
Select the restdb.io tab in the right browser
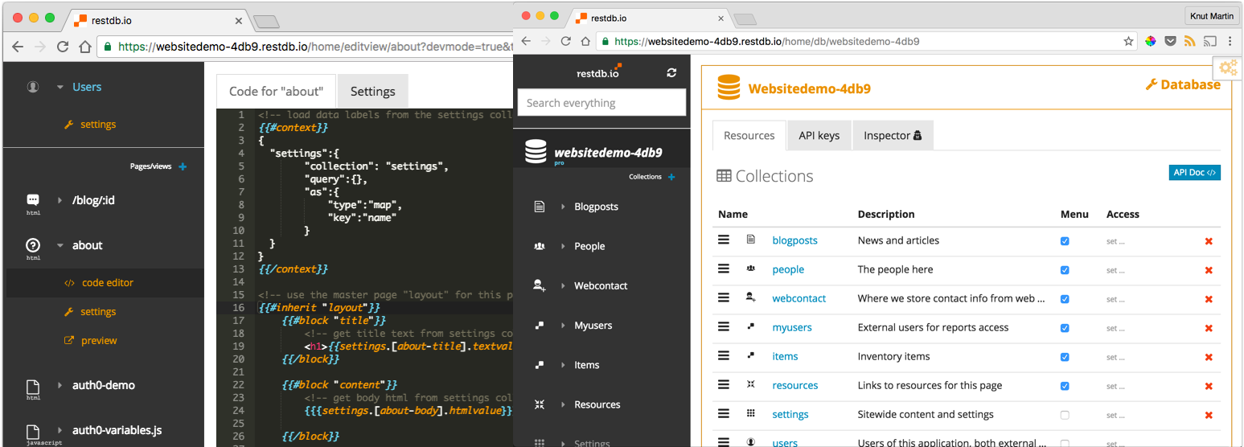[x=647, y=18]
